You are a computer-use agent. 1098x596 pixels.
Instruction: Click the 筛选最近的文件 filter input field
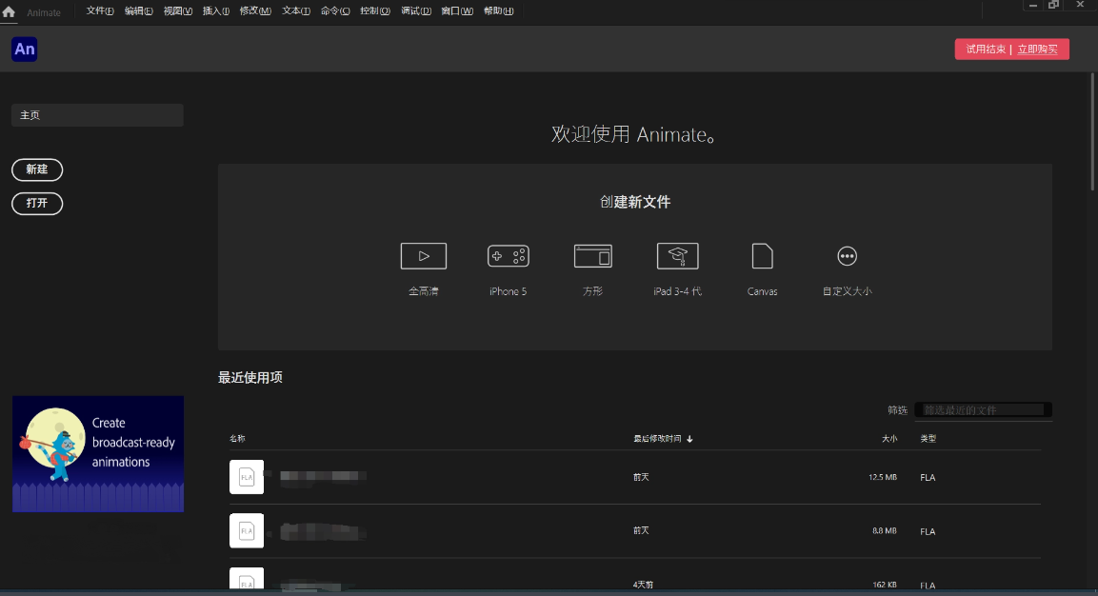(x=983, y=409)
